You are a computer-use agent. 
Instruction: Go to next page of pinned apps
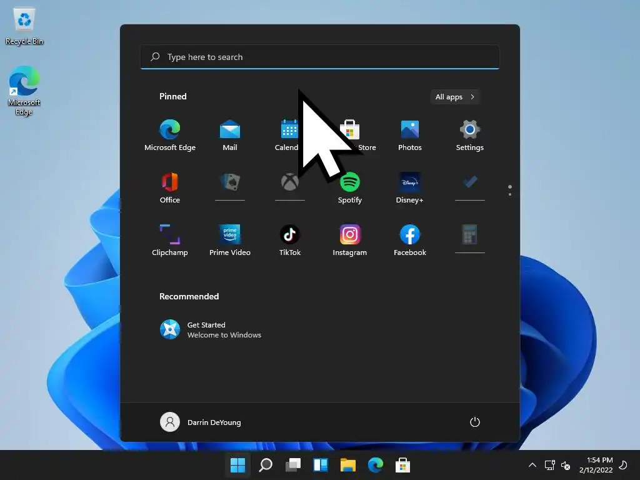pyautogui.click(x=510, y=194)
